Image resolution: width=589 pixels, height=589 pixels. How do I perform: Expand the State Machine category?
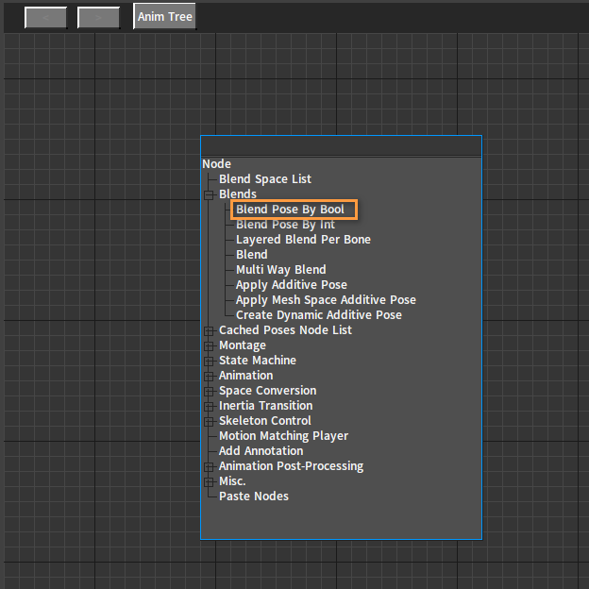click(x=209, y=361)
